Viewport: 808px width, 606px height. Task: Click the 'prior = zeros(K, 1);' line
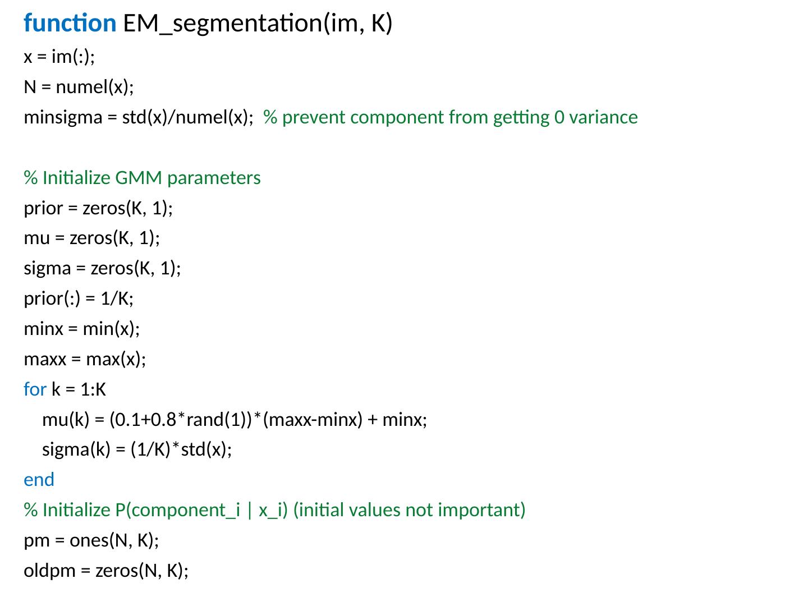pyautogui.click(x=98, y=208)
